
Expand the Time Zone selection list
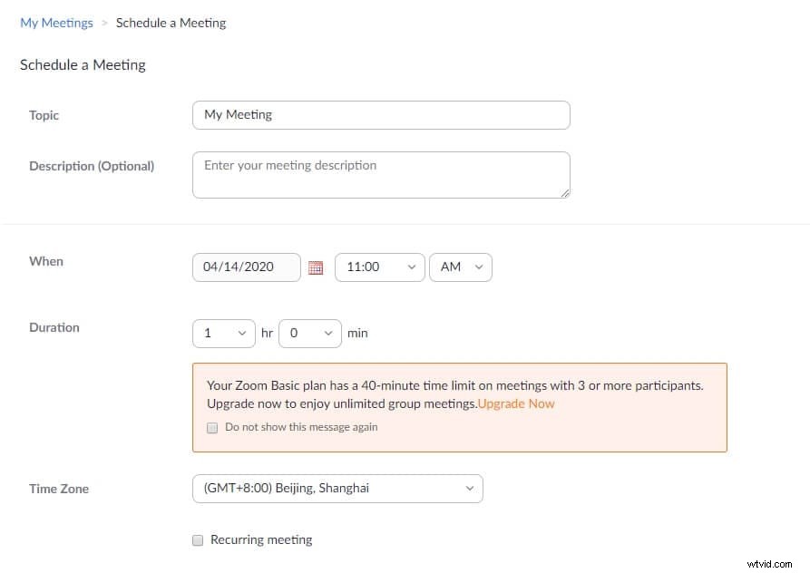pyautogui.click(x=337, y=488)
